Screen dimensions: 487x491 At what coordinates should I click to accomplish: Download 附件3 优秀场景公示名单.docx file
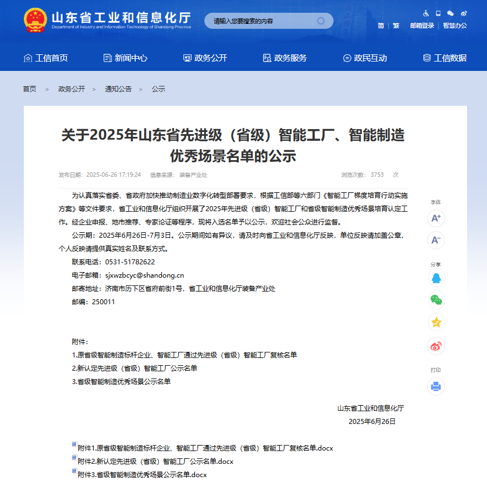click(x=142, y=475)
